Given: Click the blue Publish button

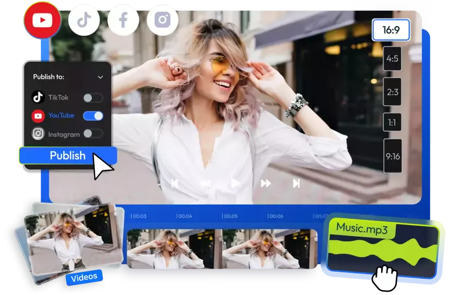Looking at the screenshot, I should [x=68, y=155].
